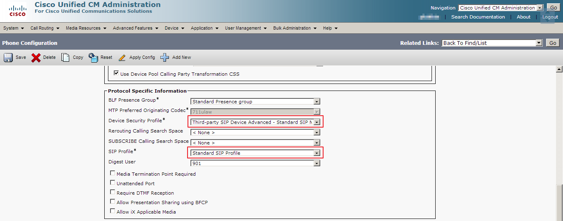Open the User Management menu
Image resolution: width=563 pixels, height=221 pixels.
pyautogui.click(x=246, y=28)
